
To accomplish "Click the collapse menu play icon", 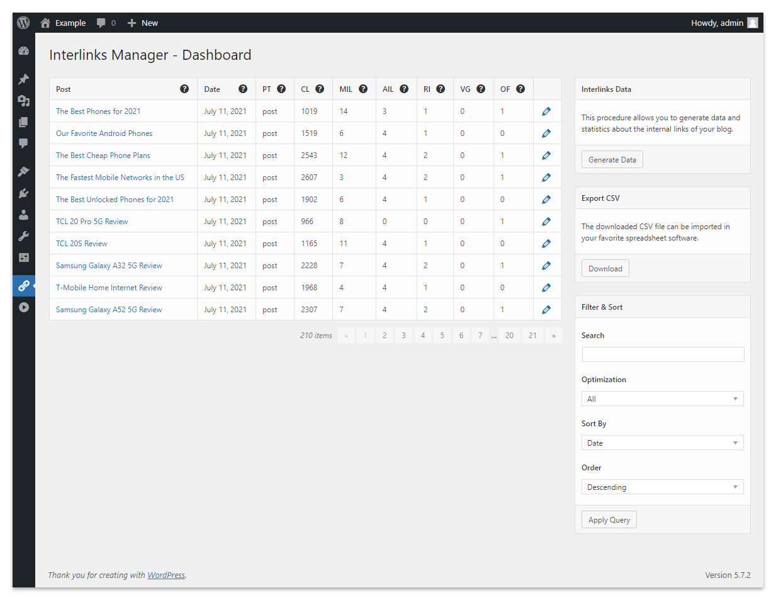I will coord(24,307).
